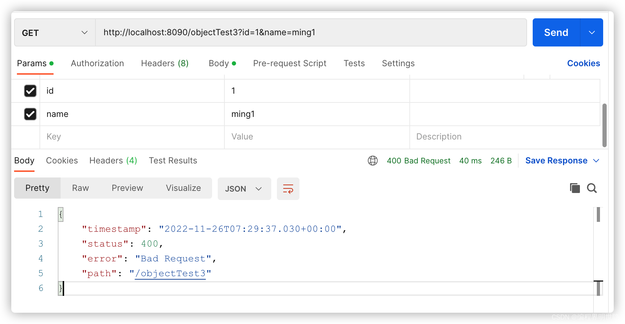Open the JSON format dropdown
The width and height of the screenshot is (625, 324).
pyautogui.click(x=244, y=189)
